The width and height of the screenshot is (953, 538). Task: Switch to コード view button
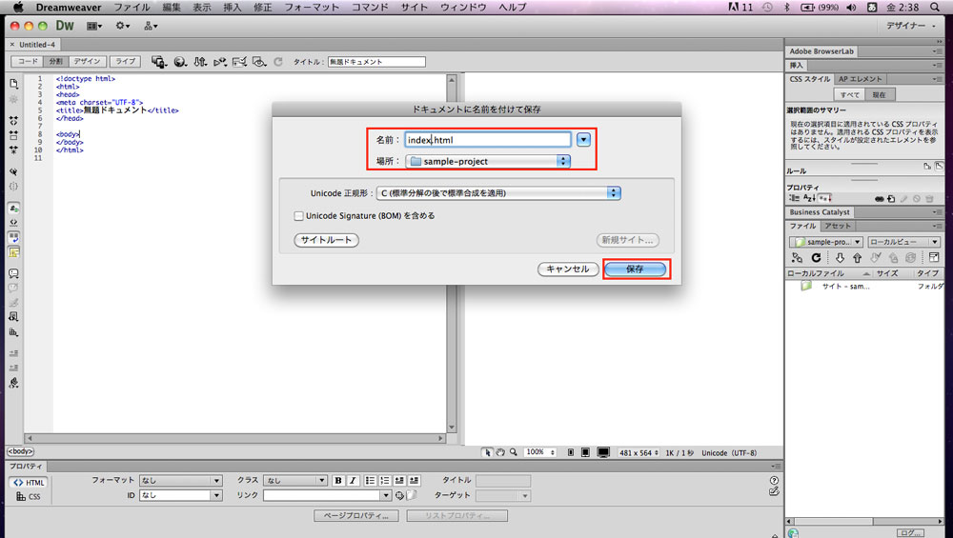pos(28,61)
